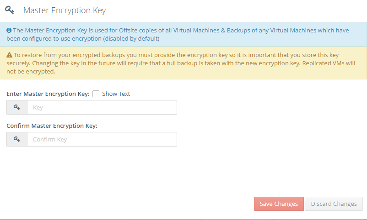The width and height of the screenshot is (367, 220).
Task: Enable the Show Text checkbox
Action: pos(96,94)
